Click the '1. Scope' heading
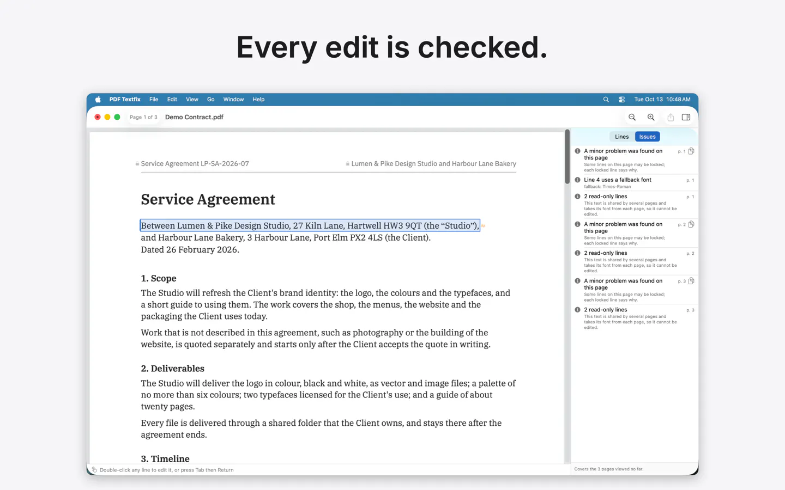This screenshot has width=785, height=490. 159,278
